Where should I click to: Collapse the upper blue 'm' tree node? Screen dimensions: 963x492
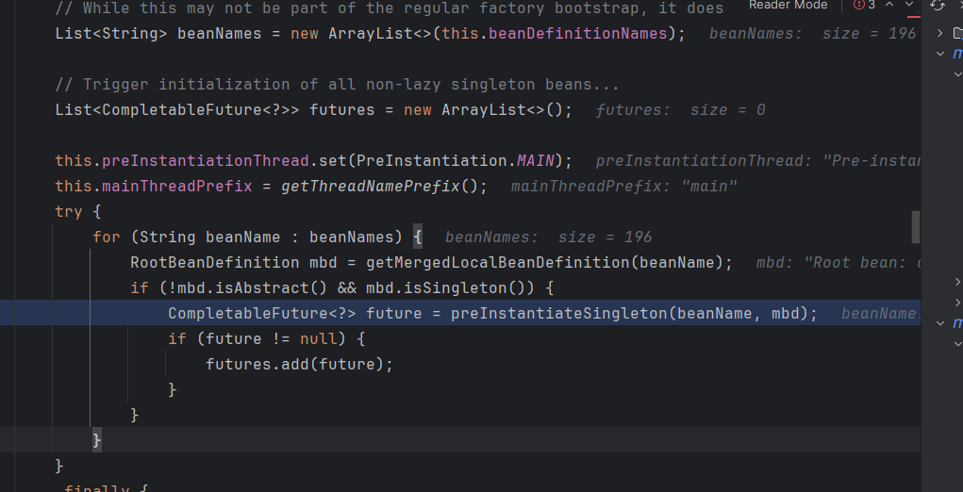(x=942, y=54)
